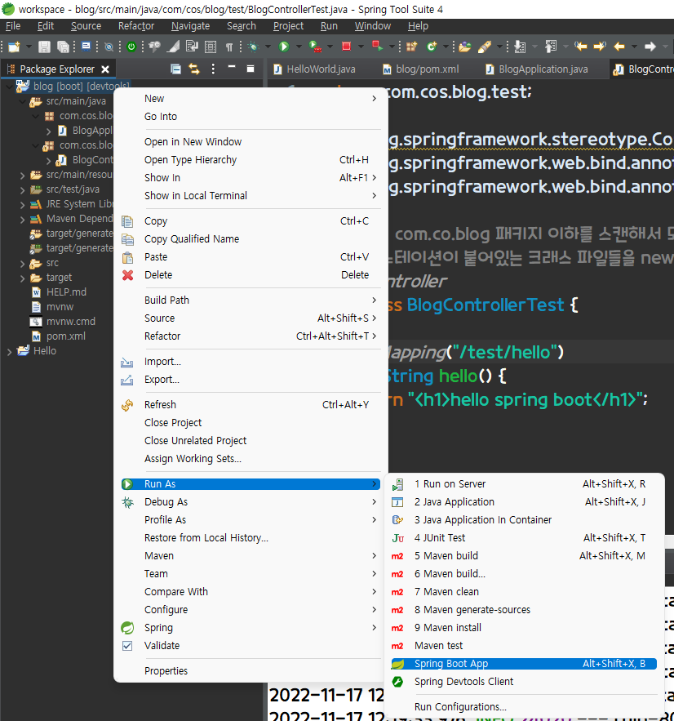Click the green Boot Dashboard power icon
Screen dimensions: 674x721
pyautogui.click(x=131, y=47)
